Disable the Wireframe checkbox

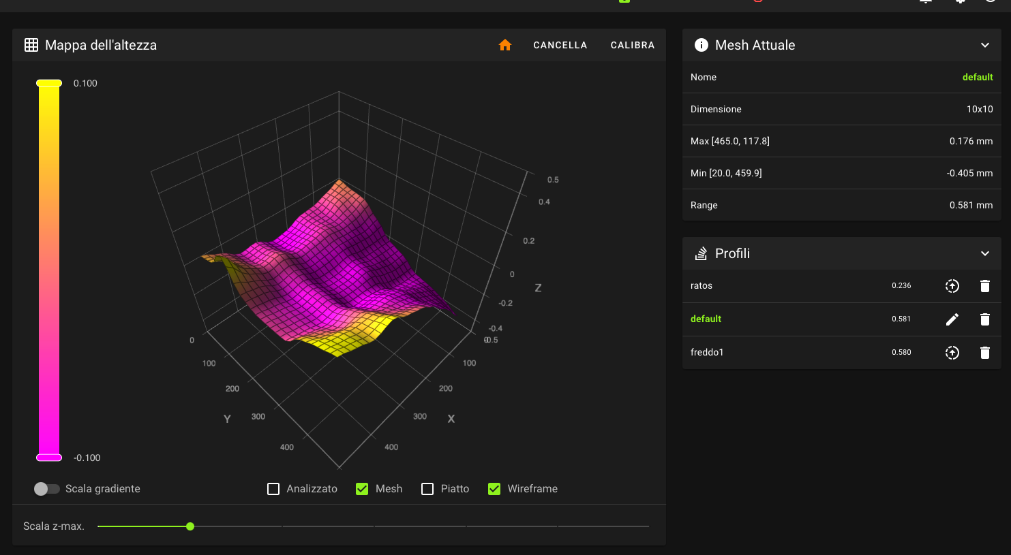coord(494,489)
